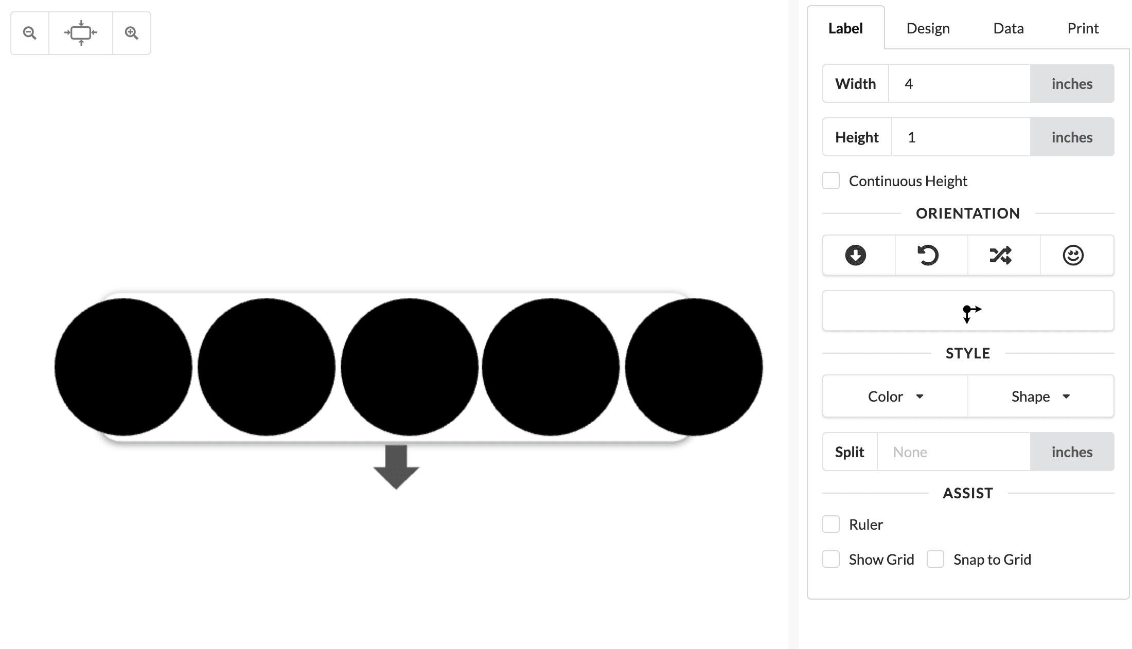Click the fit-to-view icon
This screenshot has height=649, width=1132.
click(81, 33)
